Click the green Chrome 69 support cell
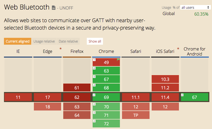212x129 pixels. 106,97
